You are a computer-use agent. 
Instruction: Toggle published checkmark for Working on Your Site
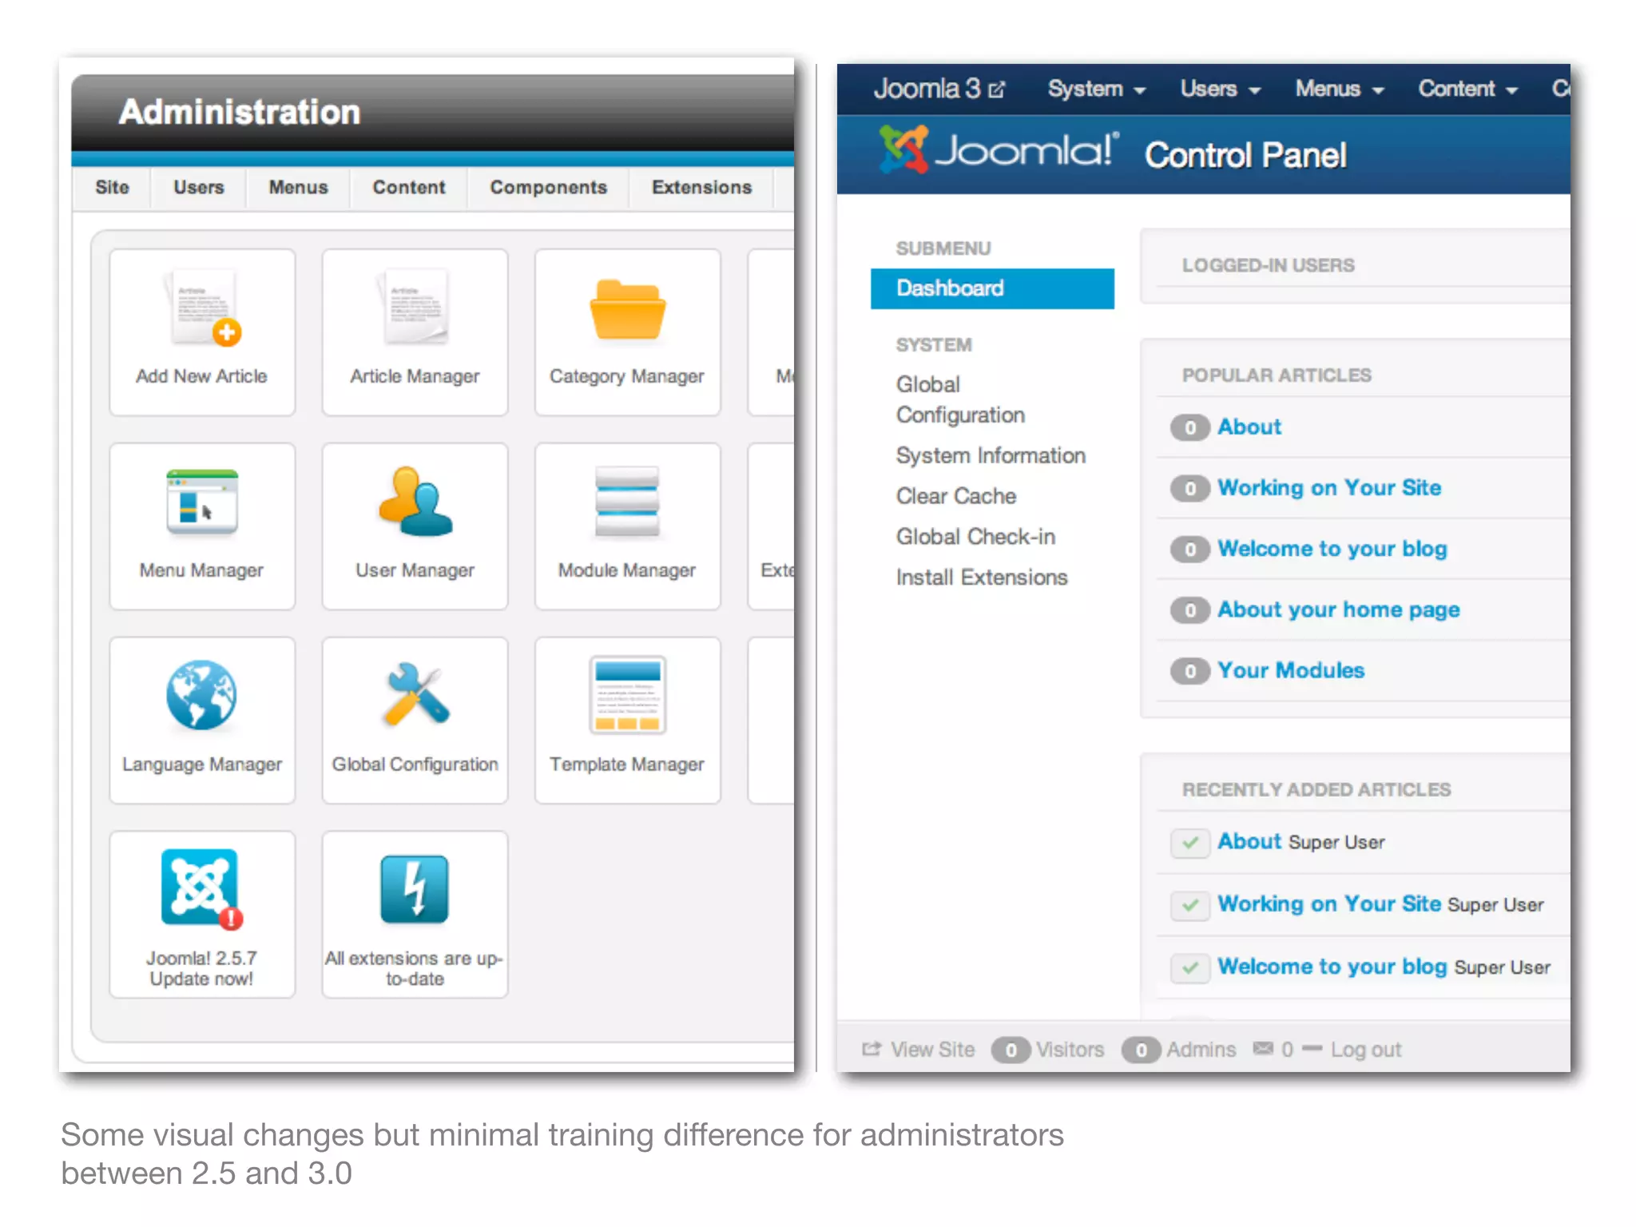click(x=1190, y=905)
